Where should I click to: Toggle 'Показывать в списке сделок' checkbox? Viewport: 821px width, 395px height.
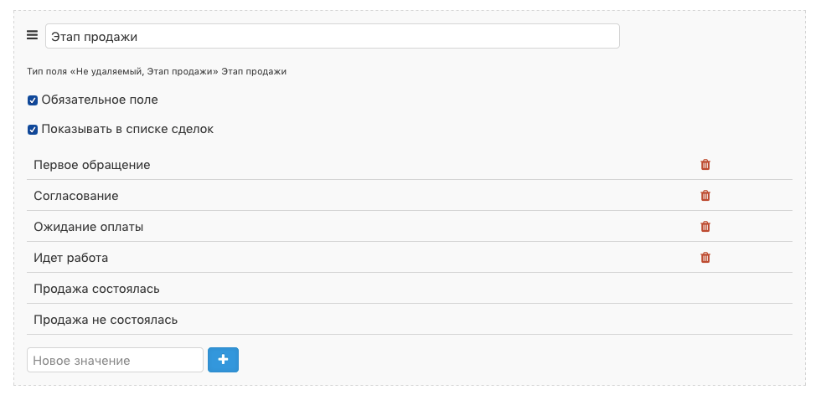click(x=33, y=130)
